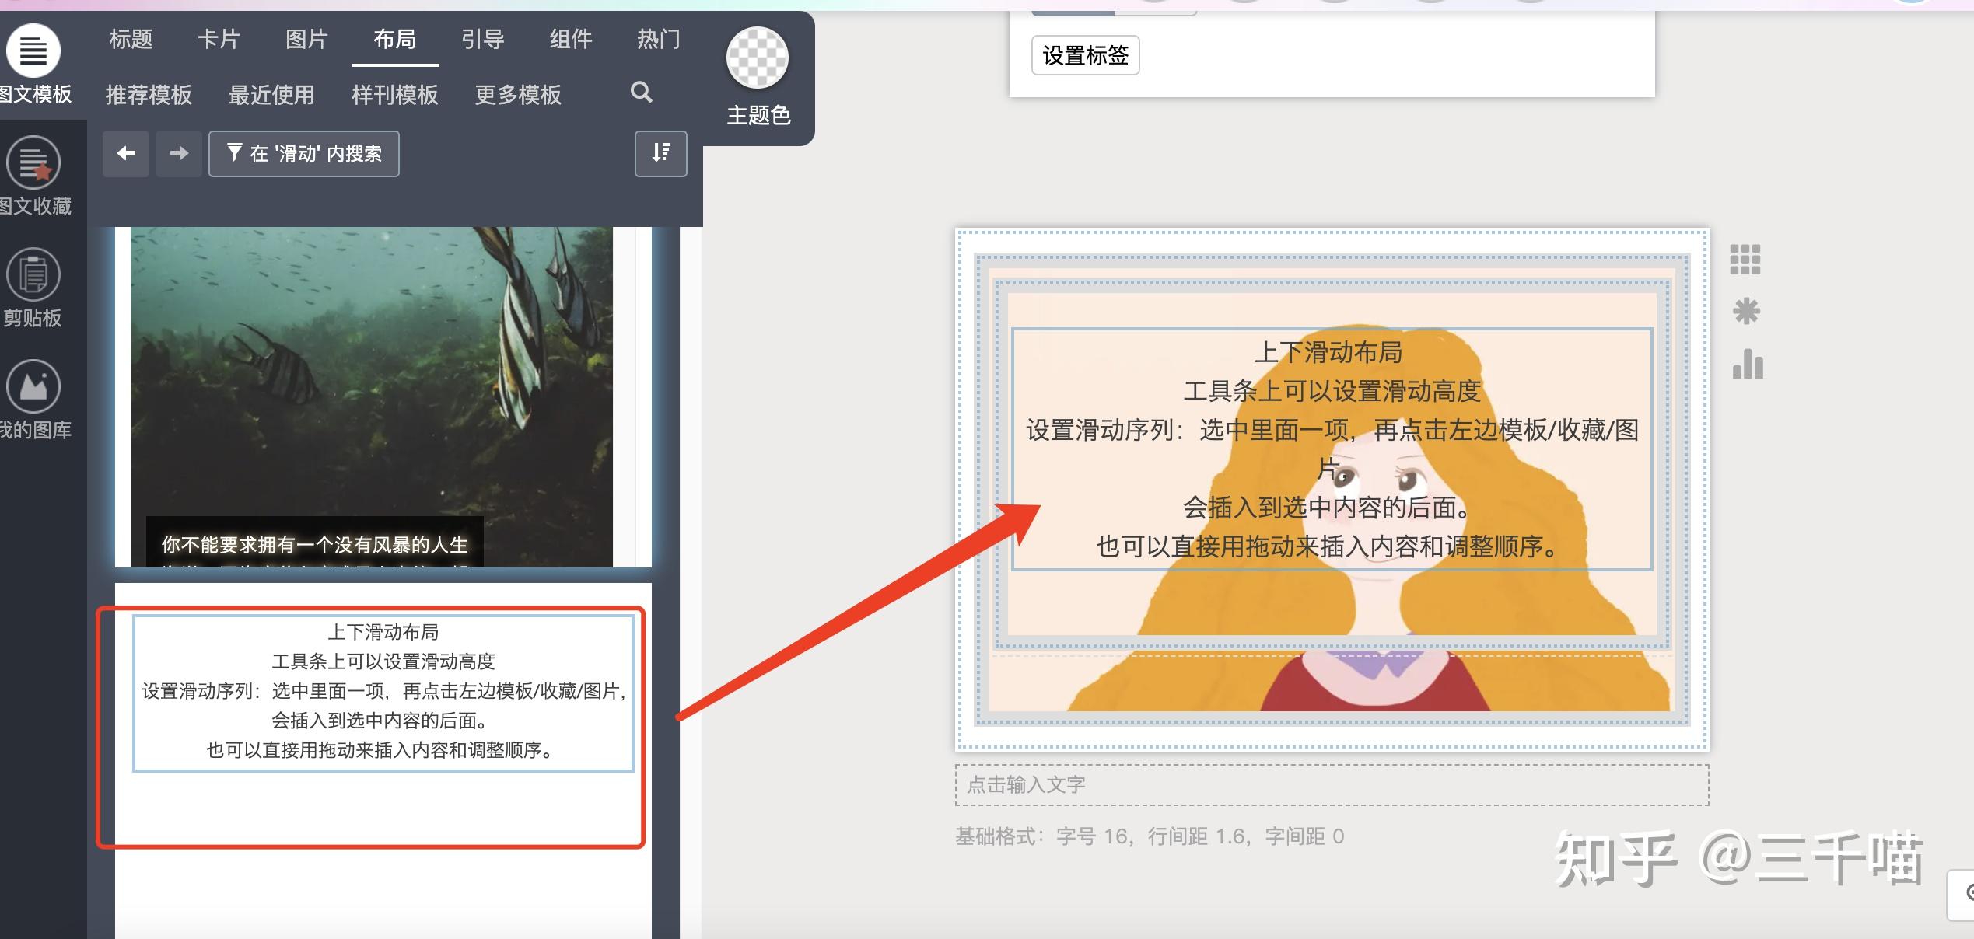
Task: Click the 基础格式 format info text
Action: click(1150, 836)
